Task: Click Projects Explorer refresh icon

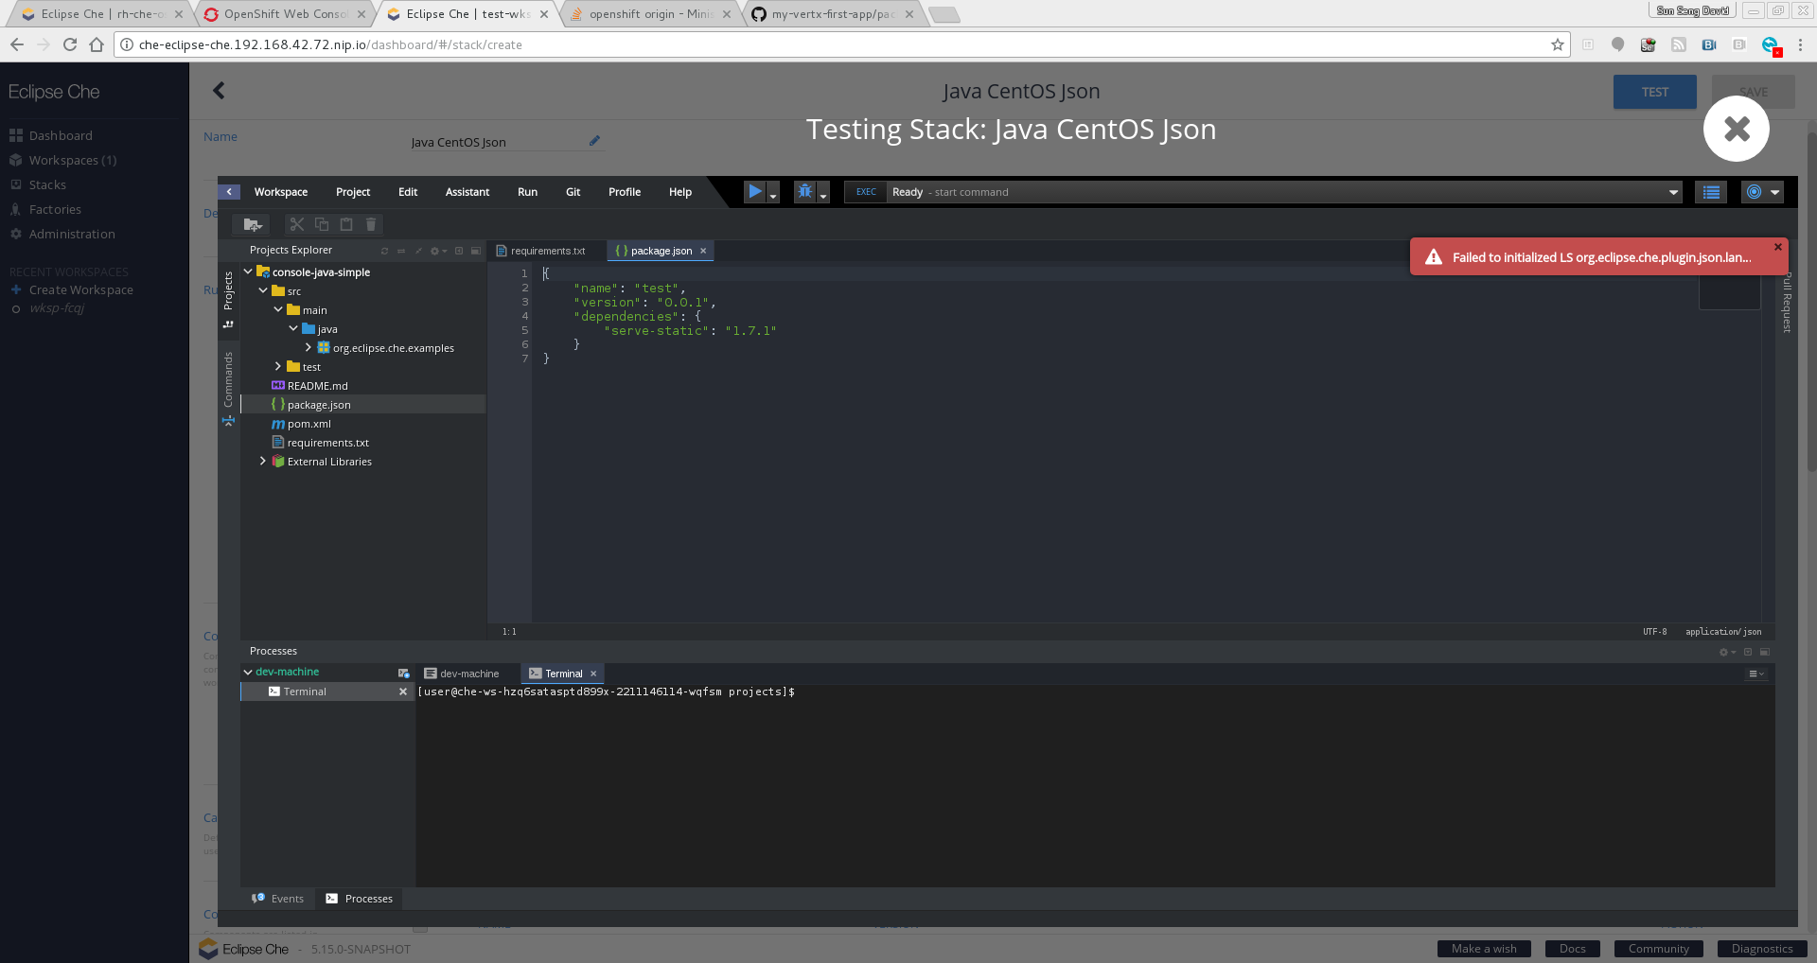Action: (384, 251)
